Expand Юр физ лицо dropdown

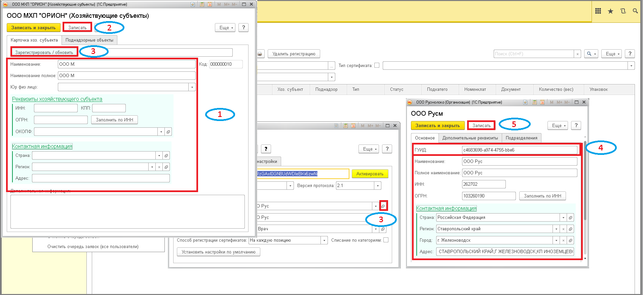(192, 87)
